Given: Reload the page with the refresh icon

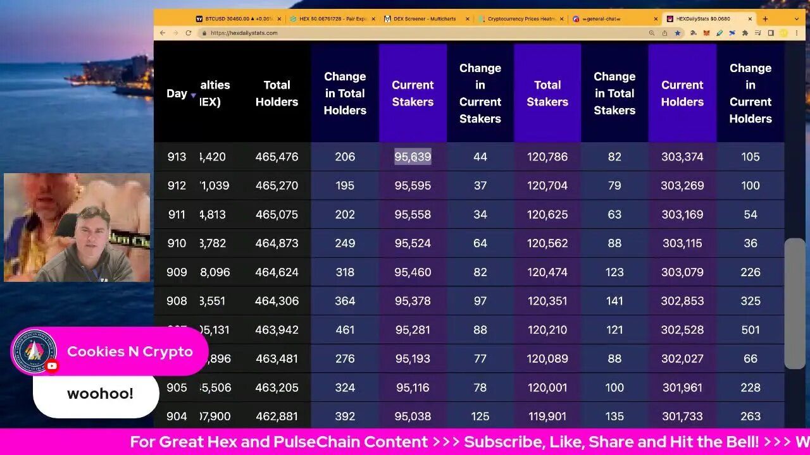Looking at the screenshot, I should 188,33.
